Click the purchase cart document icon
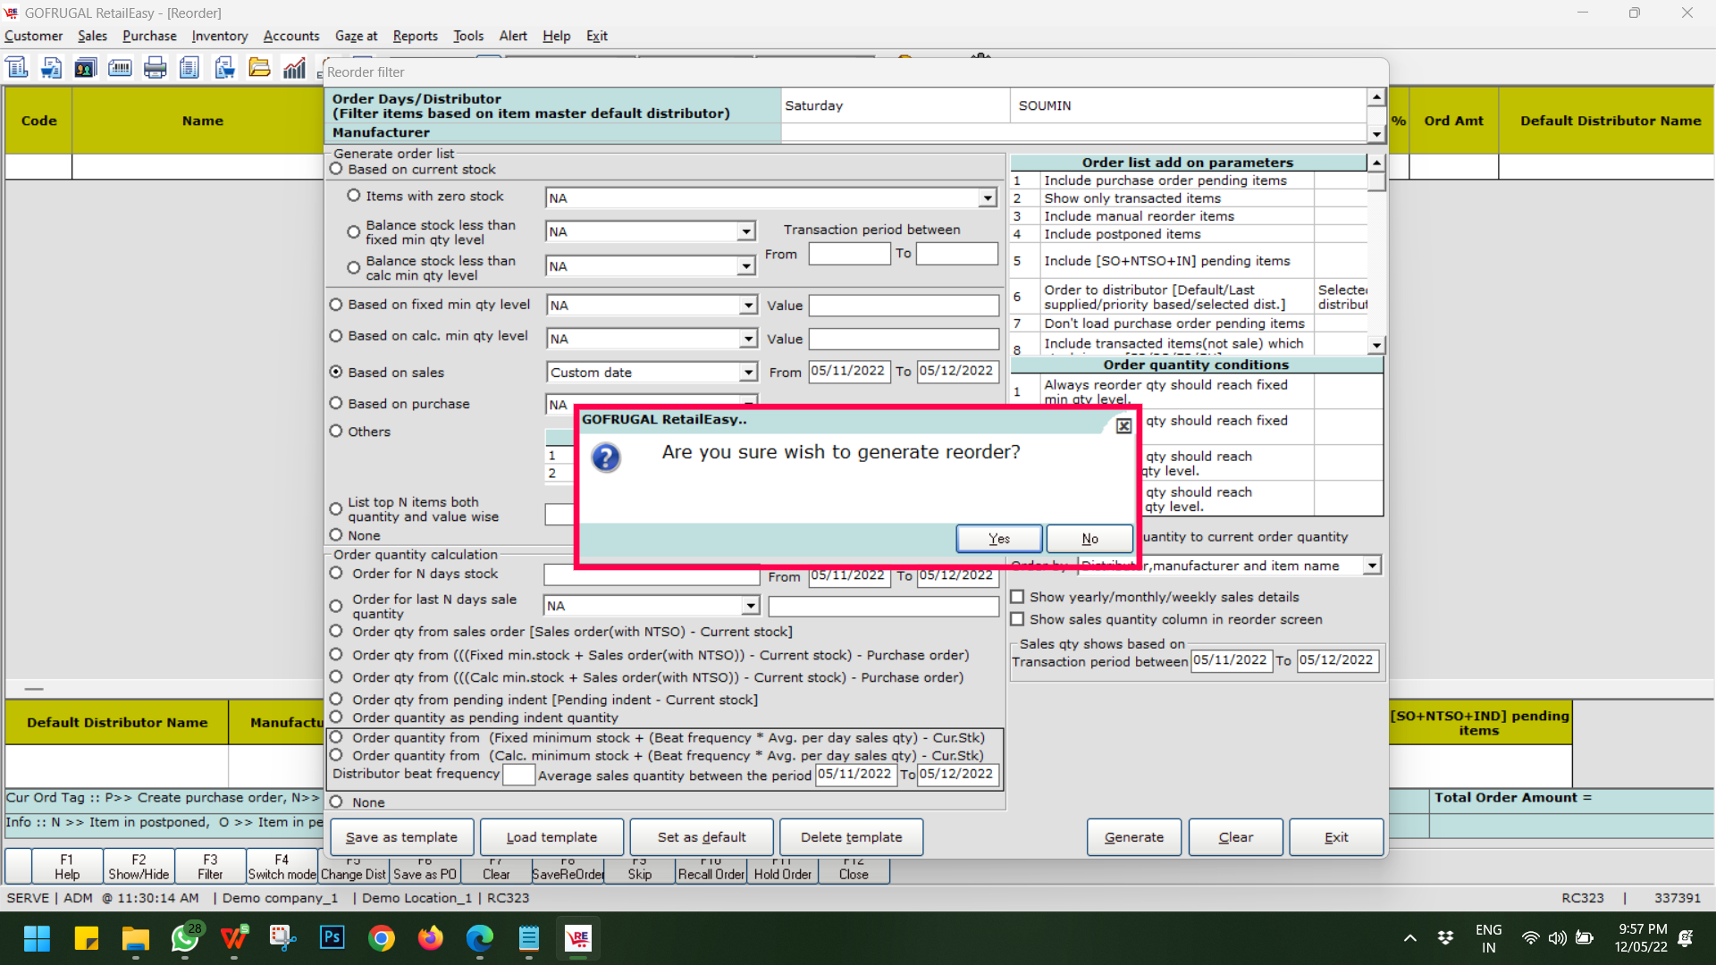The width and height of the screenshot is (1716, 965). [x=224, y=68]
